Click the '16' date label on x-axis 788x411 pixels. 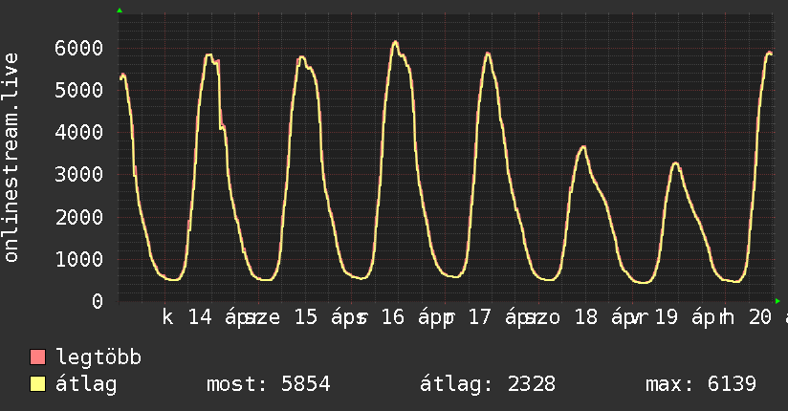pos(392,317)
